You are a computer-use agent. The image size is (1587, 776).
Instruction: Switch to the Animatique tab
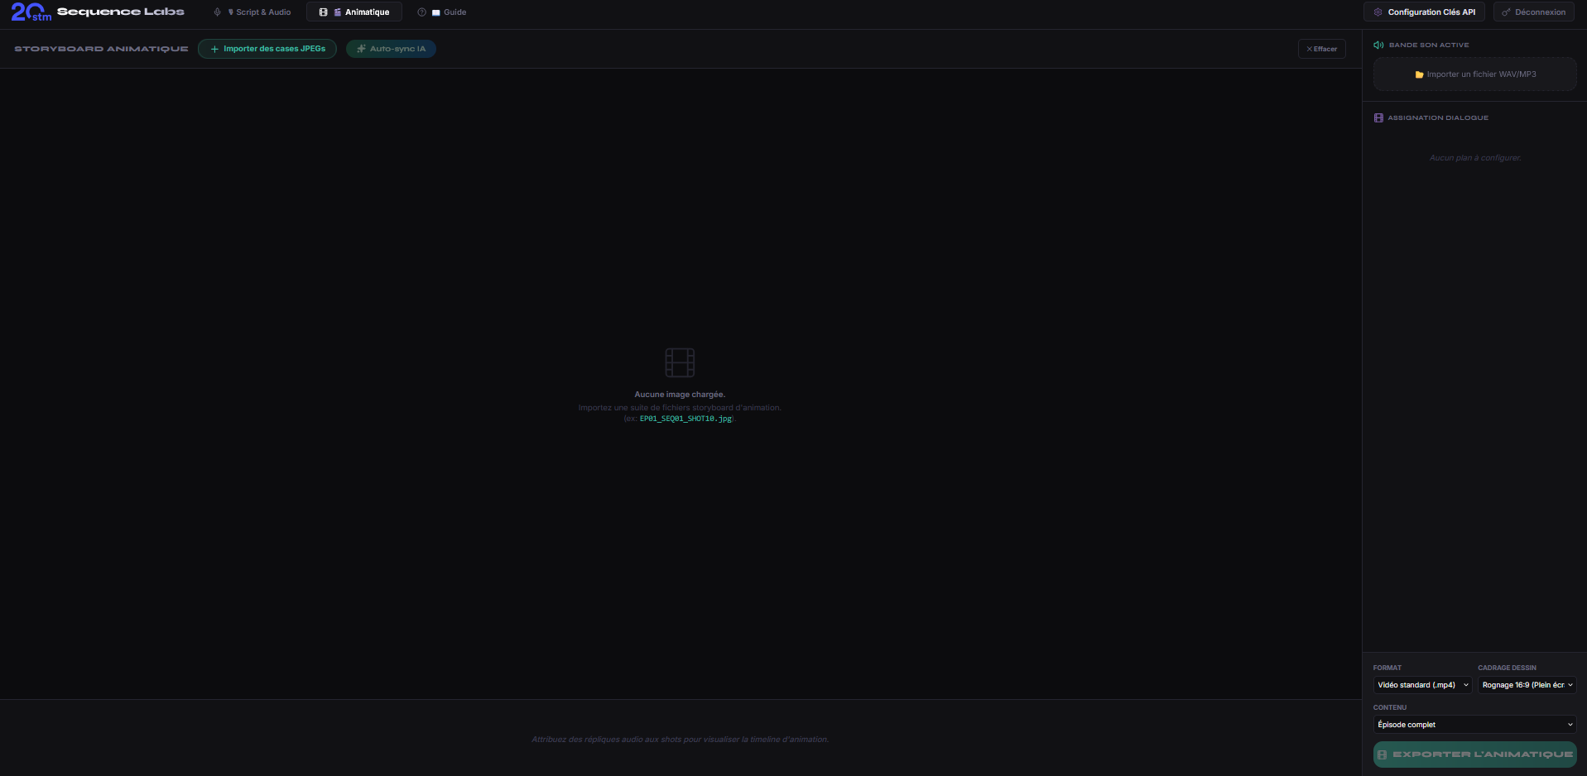(x=354, y=12)
